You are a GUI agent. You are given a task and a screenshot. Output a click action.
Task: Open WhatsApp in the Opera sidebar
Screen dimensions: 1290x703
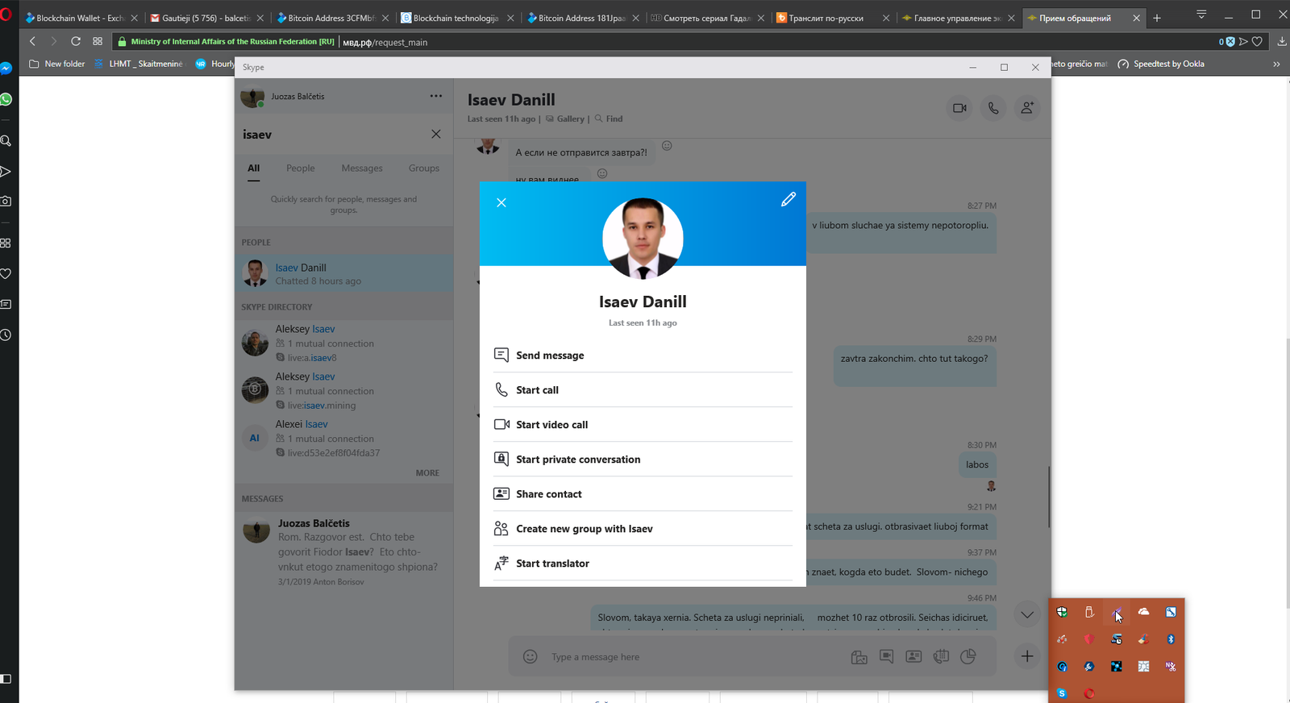6,99
